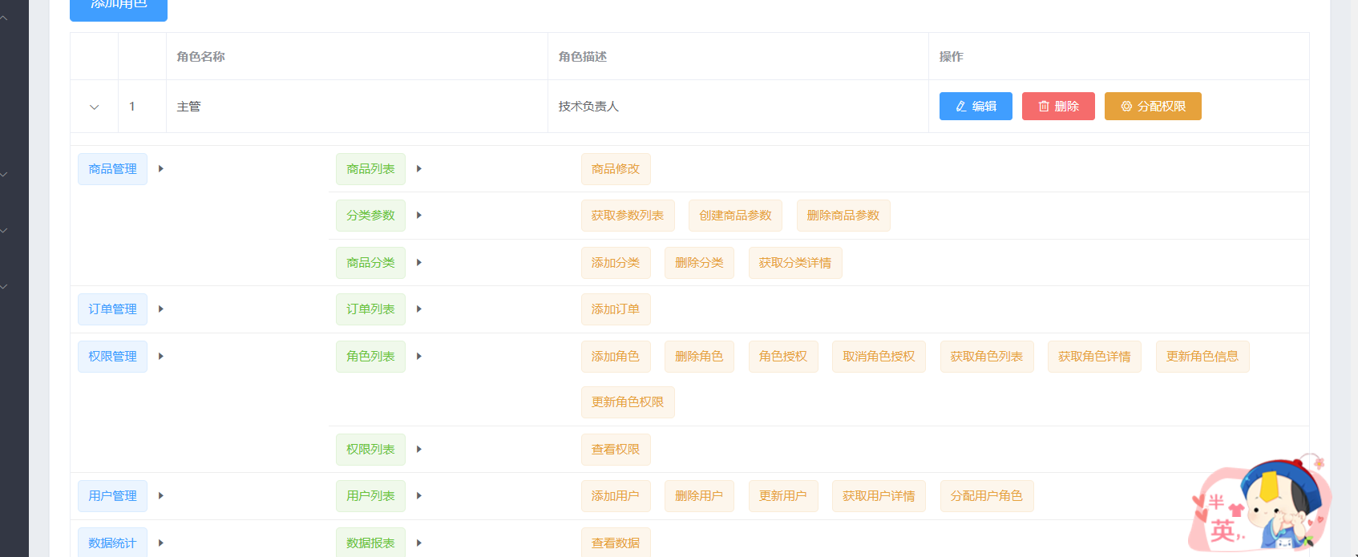
Task: Select the 获取角色详情 tag
Action: (1094, 357)
